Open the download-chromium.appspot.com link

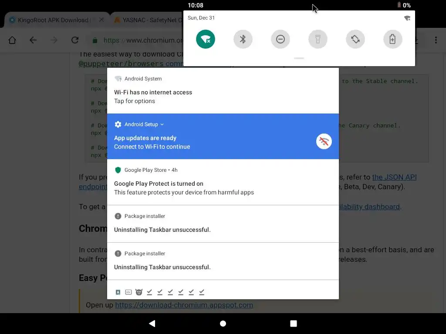184,305
